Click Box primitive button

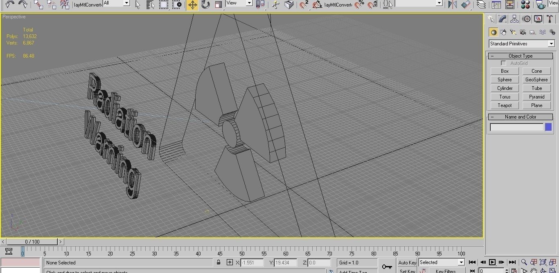tap(505, 71)
